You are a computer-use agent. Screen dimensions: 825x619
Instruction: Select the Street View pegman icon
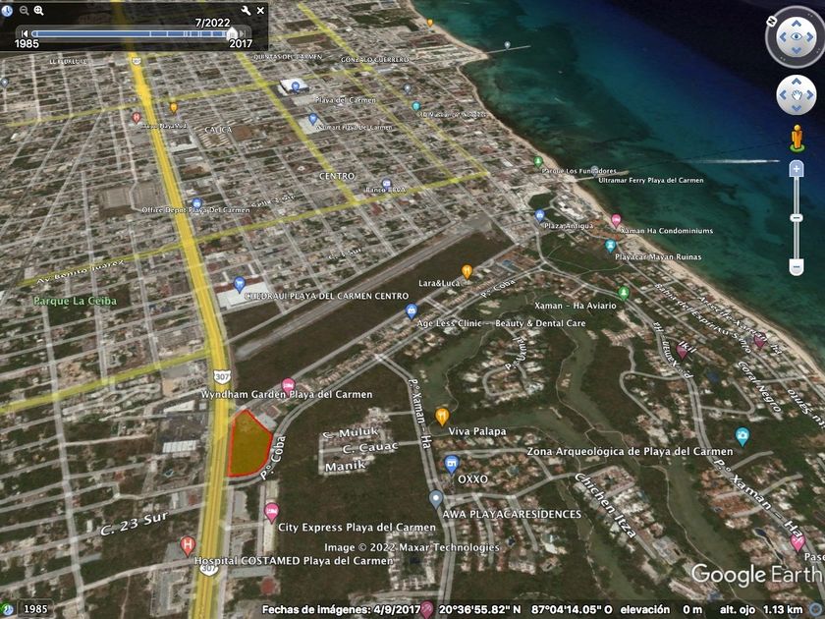point(797,138)
